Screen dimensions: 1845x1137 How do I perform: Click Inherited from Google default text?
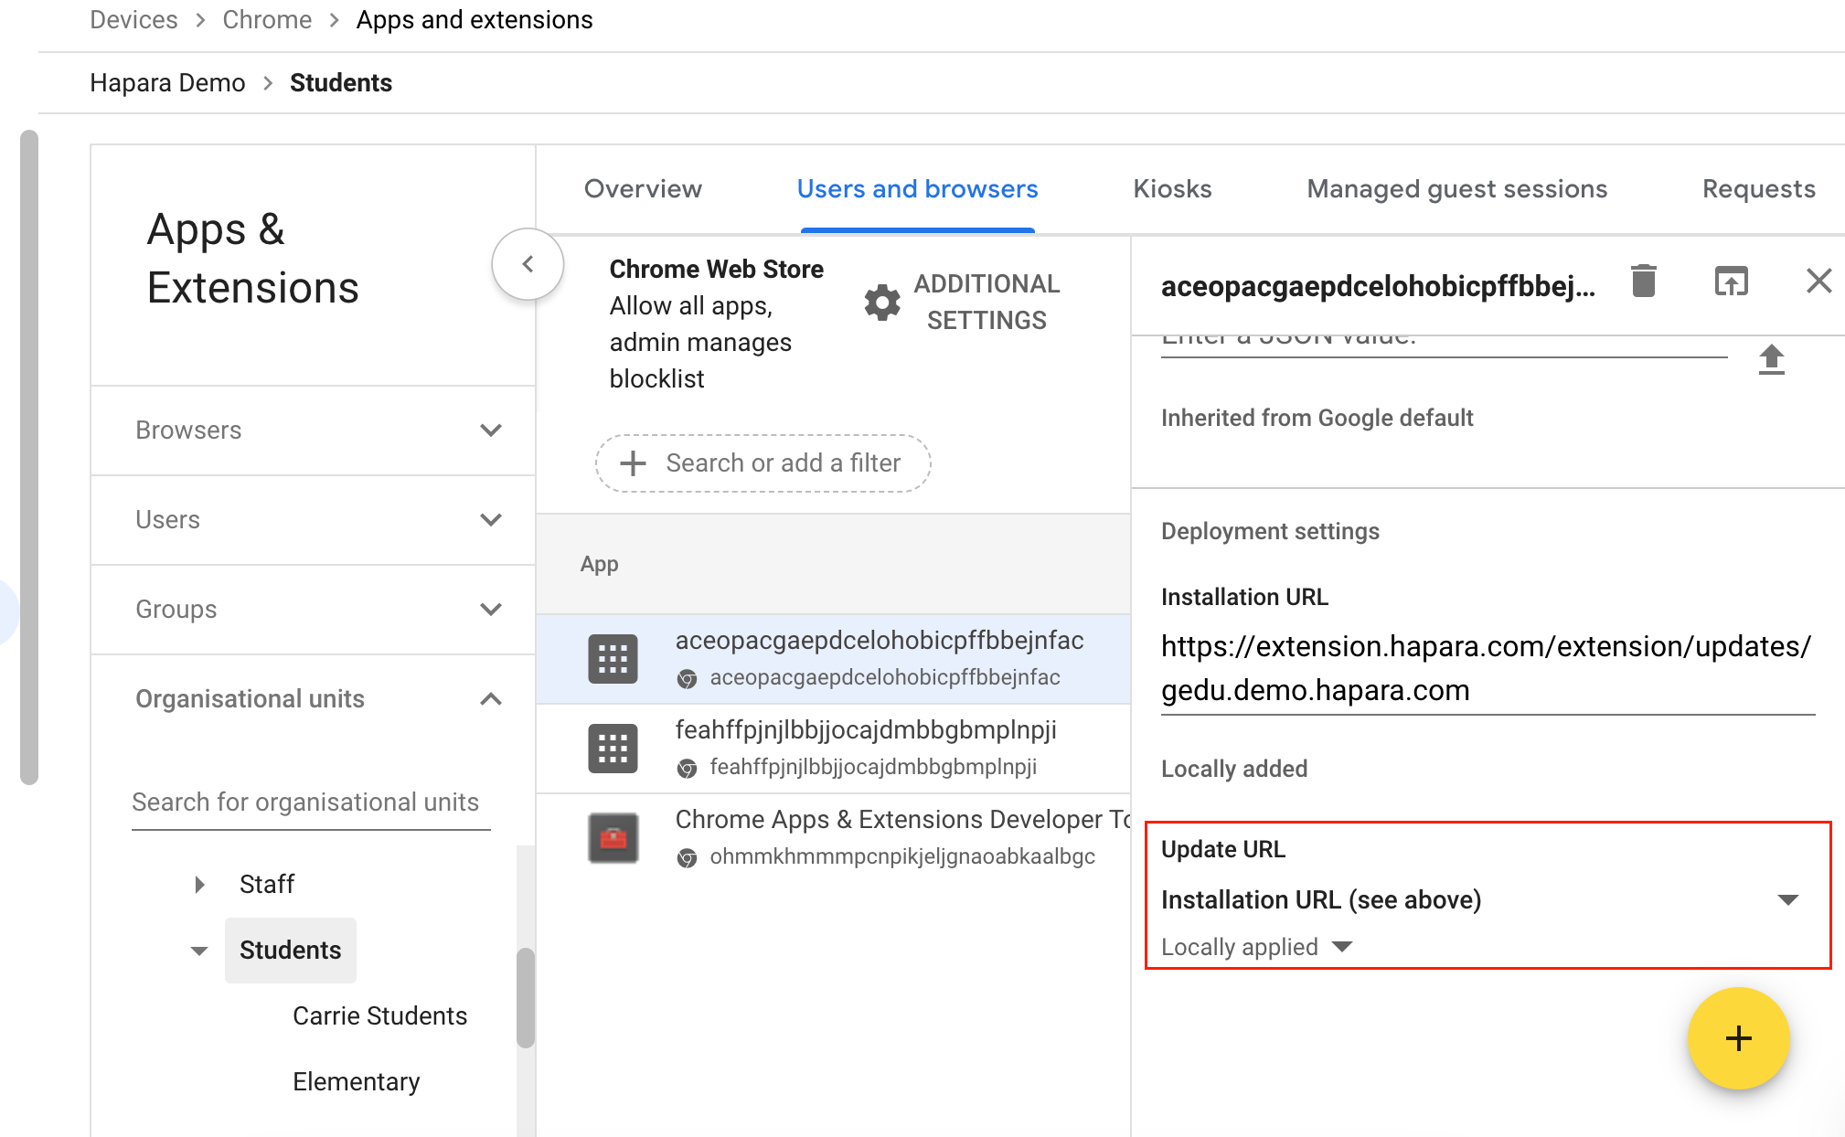1317,419
